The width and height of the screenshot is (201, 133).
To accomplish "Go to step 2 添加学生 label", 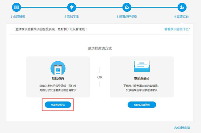I will (72, 16).
